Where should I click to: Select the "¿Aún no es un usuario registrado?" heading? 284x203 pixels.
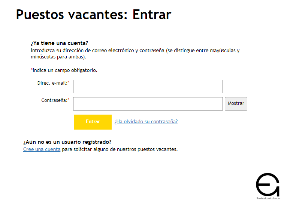[67, 142]
